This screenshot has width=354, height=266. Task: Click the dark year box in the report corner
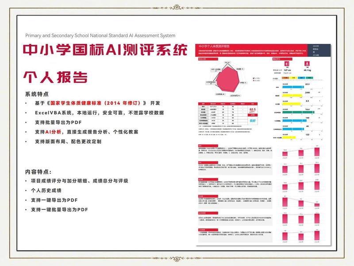[319, 50]
